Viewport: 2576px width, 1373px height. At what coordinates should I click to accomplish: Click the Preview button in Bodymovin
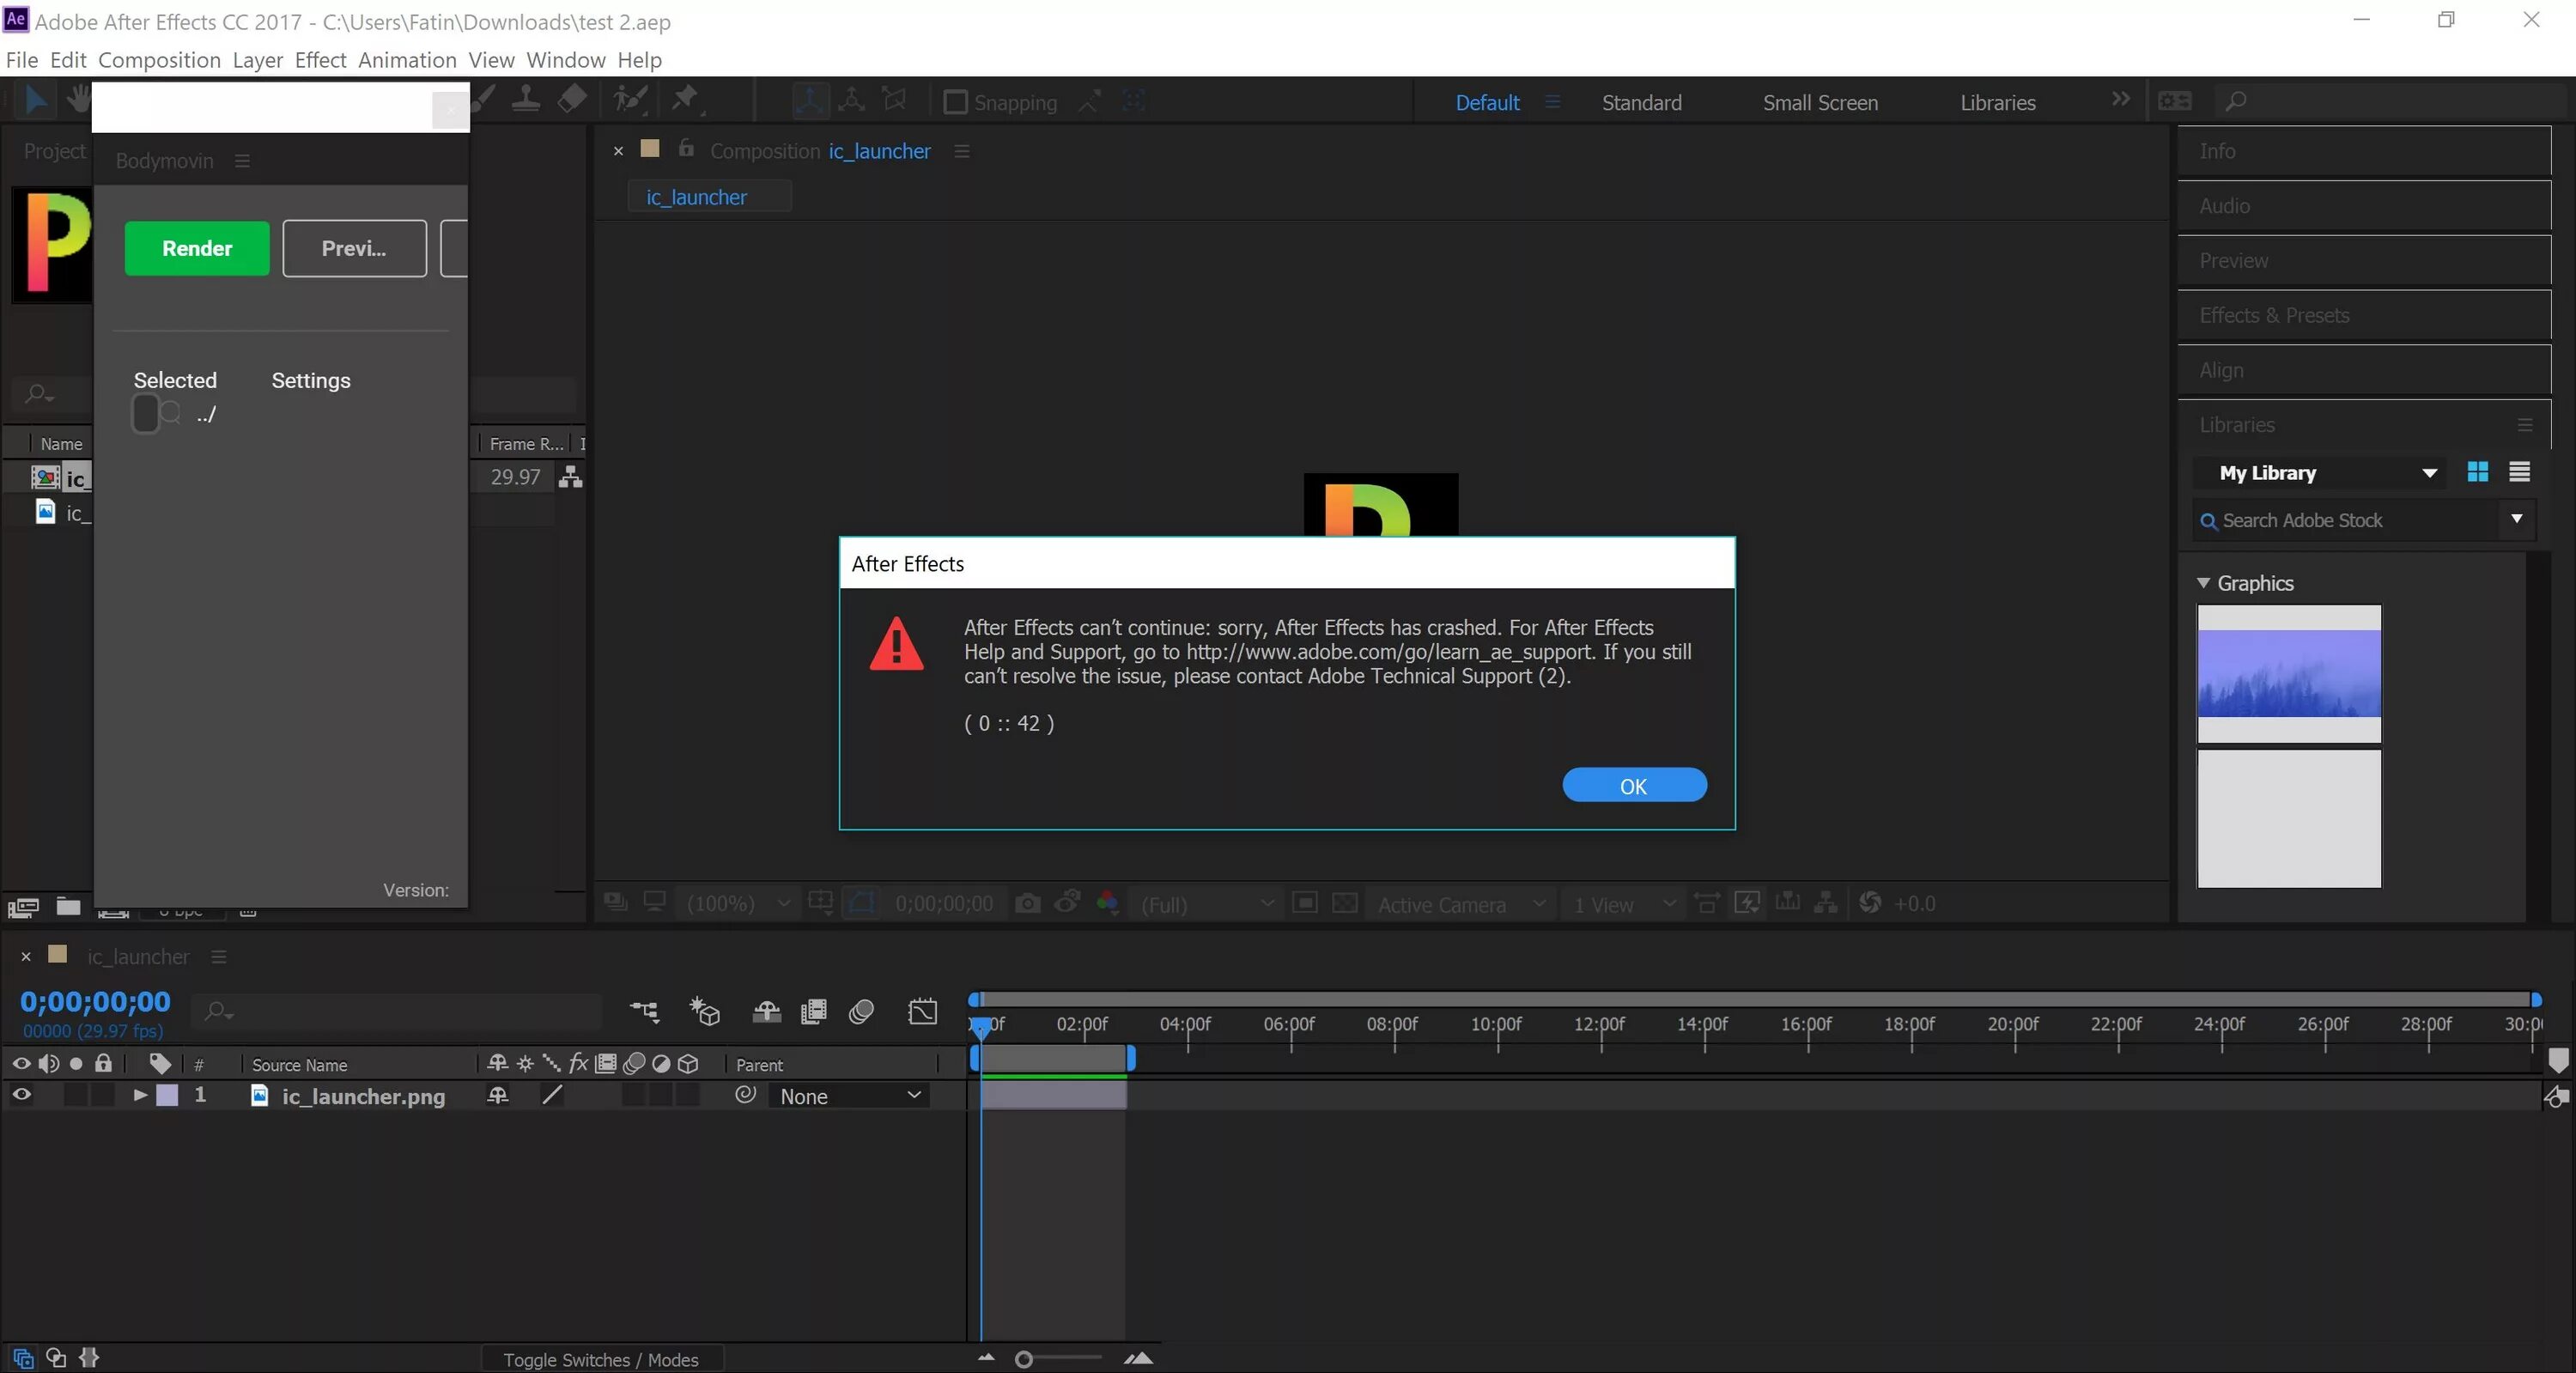tap(354, 248)
